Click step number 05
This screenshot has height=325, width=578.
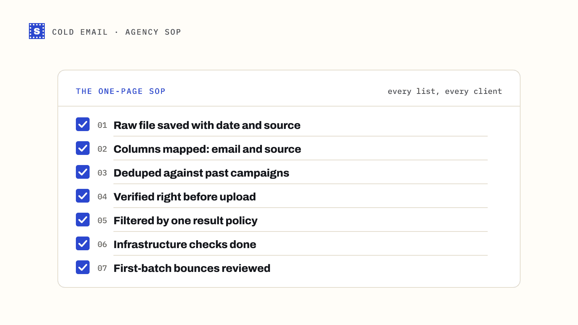(102, 221)
